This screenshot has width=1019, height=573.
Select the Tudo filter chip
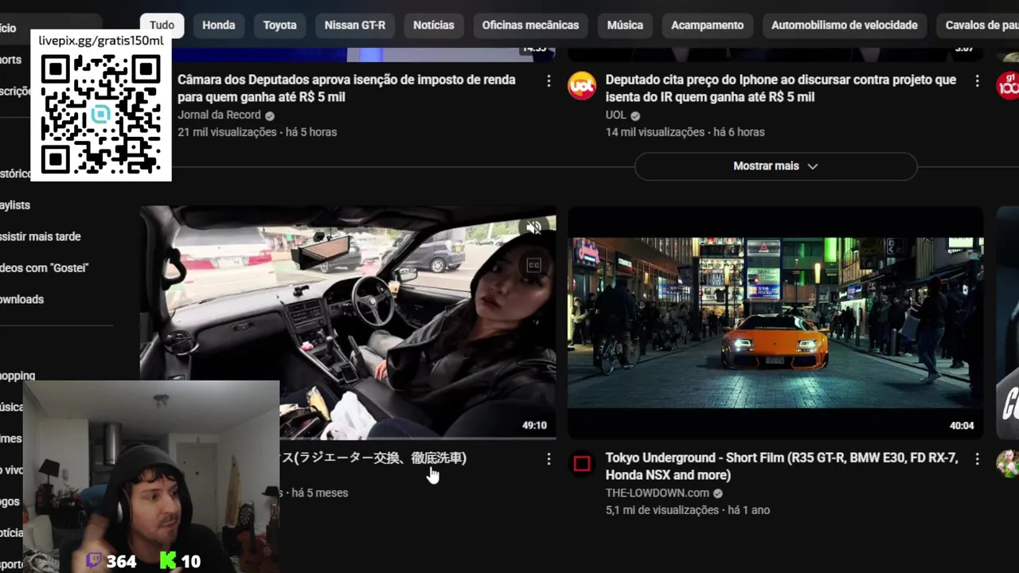(162, 25)
